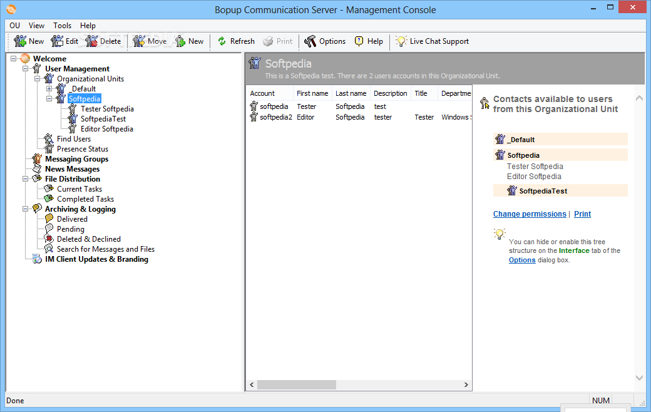651x412 pixels.
Task: Click the Move toolbar button
Action: [x=150, y=41]
